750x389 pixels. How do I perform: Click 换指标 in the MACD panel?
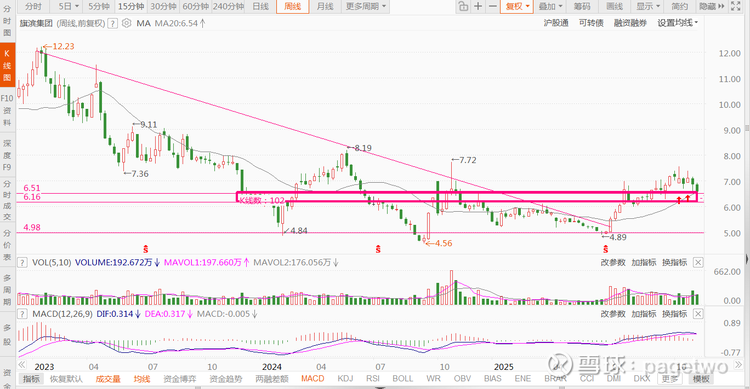click(674, 314)
